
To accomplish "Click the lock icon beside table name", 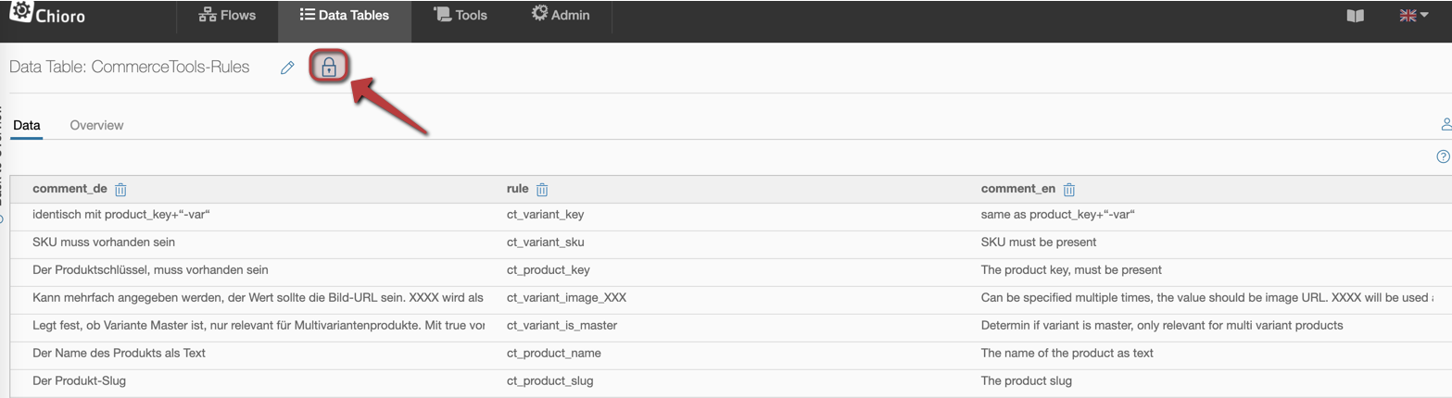I will pos(328,68).
